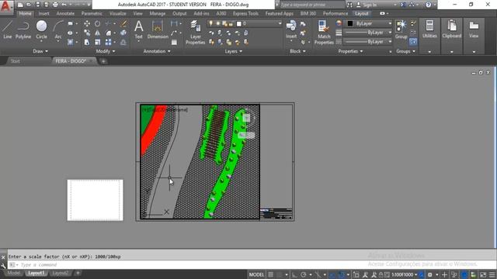Open the Annotate ribbon tab
The image size is (497, 279).
click(65, 14)
